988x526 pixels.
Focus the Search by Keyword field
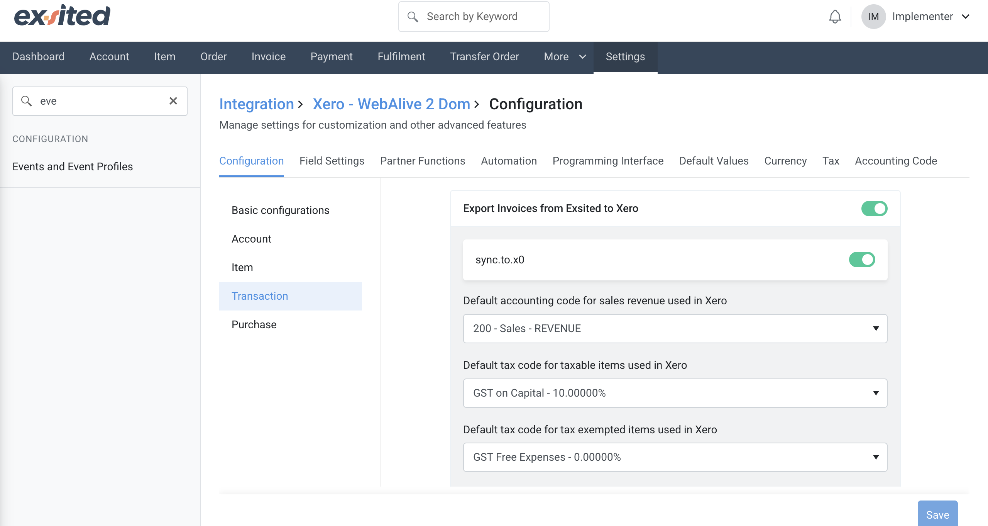(474, 17)
